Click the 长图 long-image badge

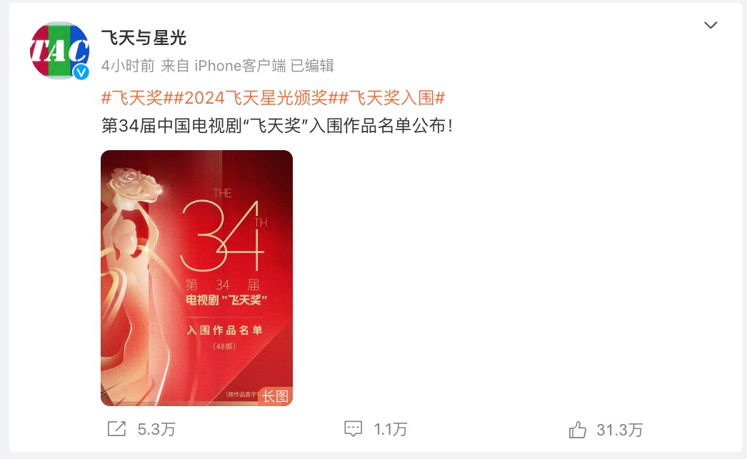[275, 396]
